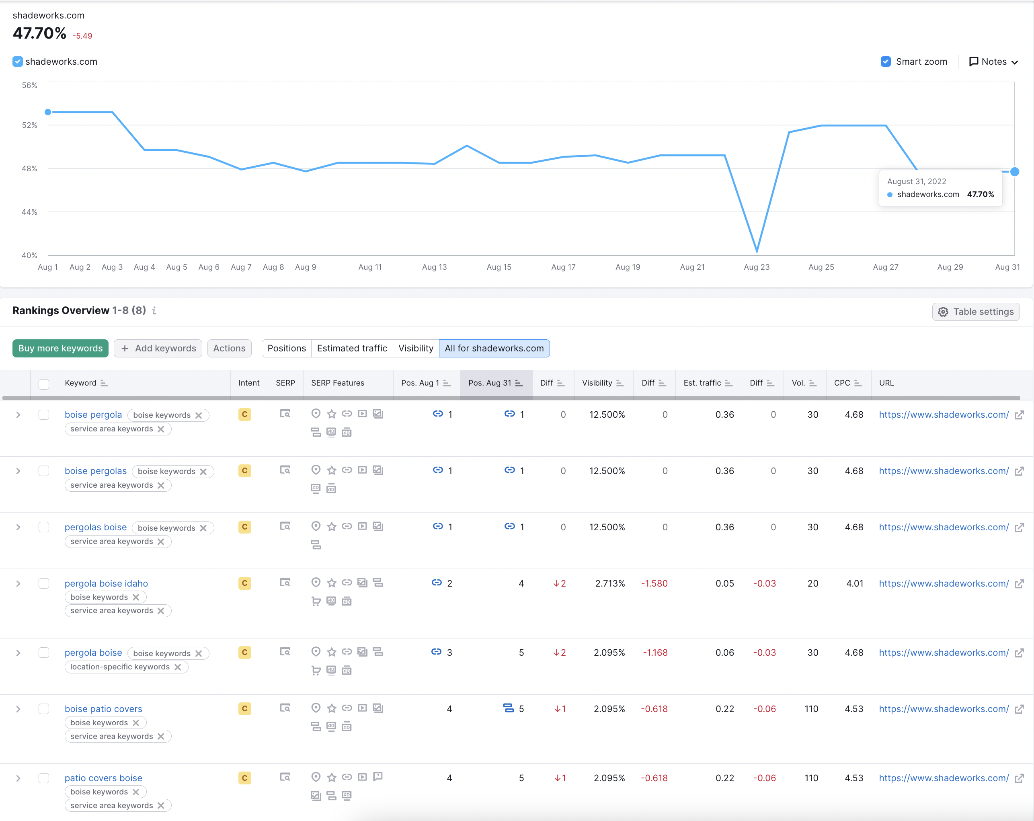Open external link icon for boise pergolas URL
The image size is (1034, 821).
click(x=1020, y=471)
